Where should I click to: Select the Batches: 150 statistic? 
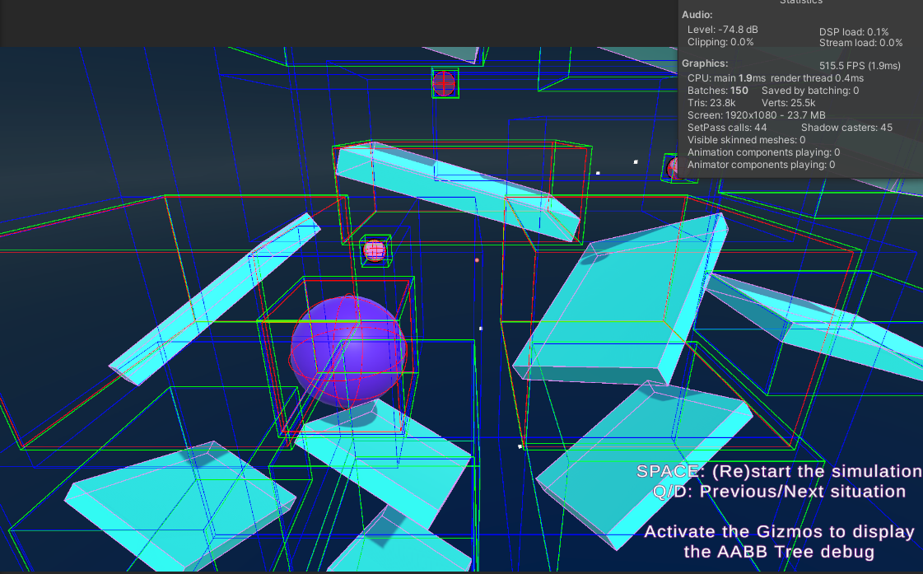717,91
